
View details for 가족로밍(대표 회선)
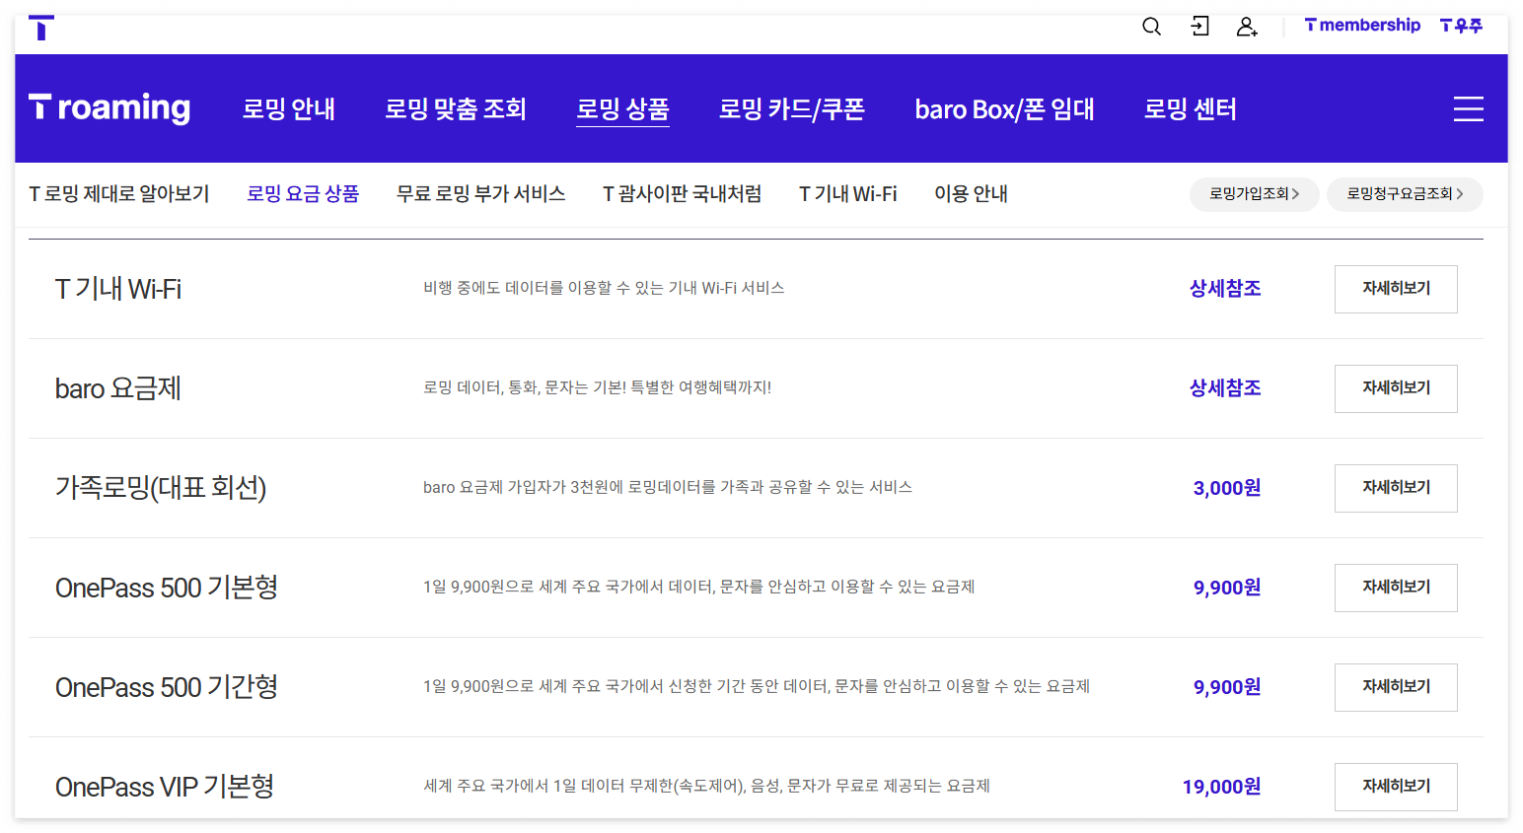[1396, 488]
